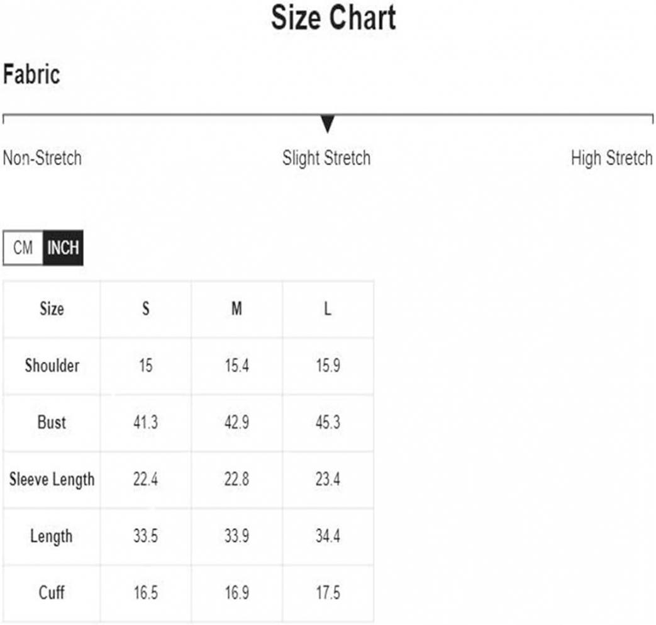Select the INCH unit toggle
The height and width of the screenshot is (625, 656).
tap(63, 247)
